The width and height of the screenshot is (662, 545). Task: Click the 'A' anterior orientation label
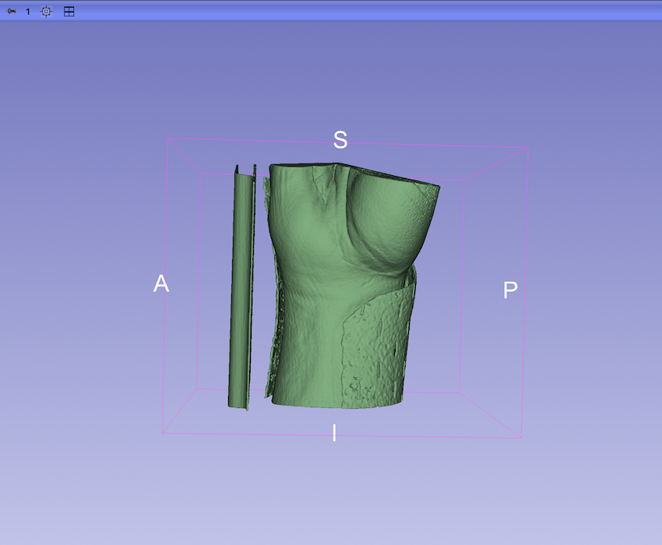(161, 283)
